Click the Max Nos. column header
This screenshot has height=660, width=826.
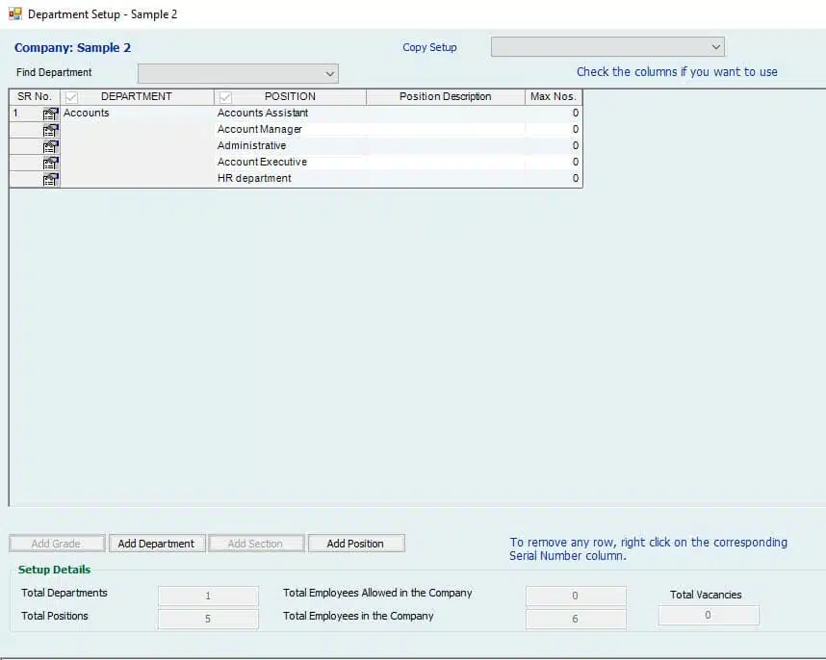point(554,97)
